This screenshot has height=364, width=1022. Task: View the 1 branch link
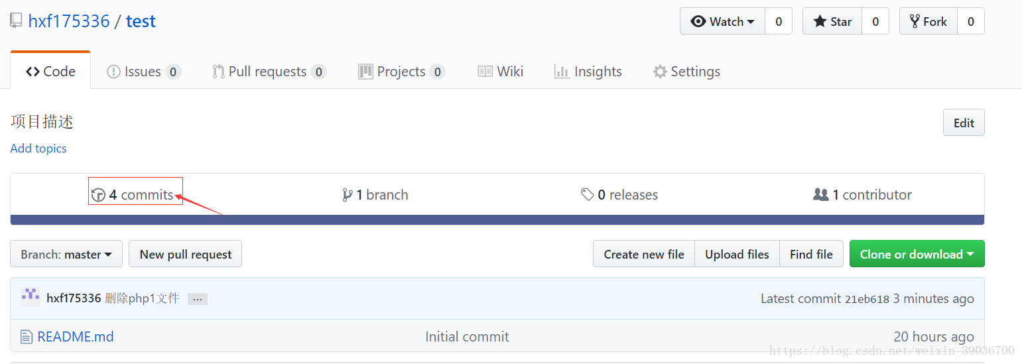coord(375,195)
